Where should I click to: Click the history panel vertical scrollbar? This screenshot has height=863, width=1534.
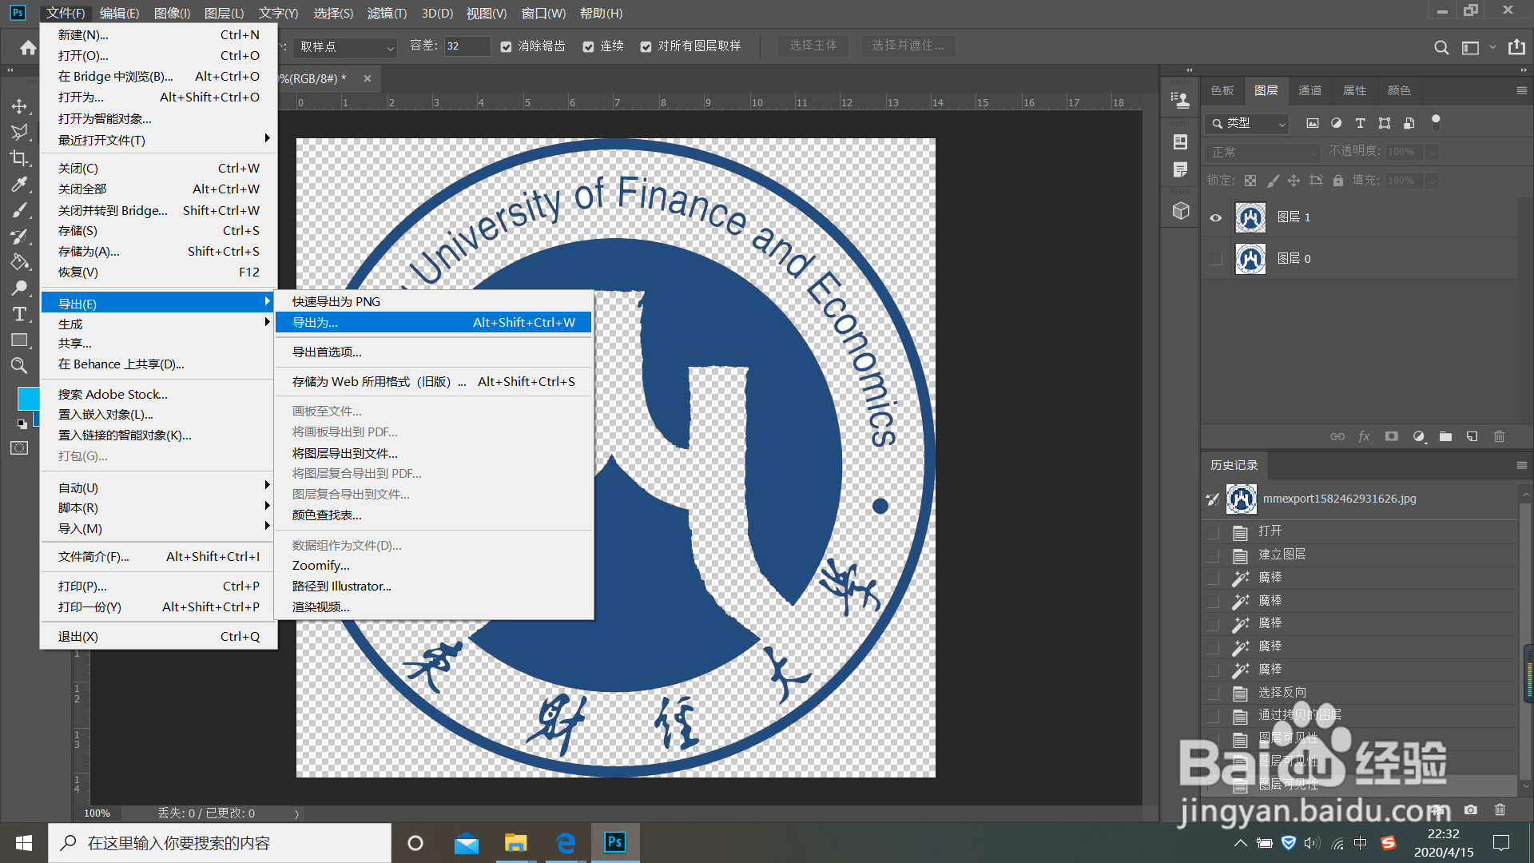(x=1525, y=639)
